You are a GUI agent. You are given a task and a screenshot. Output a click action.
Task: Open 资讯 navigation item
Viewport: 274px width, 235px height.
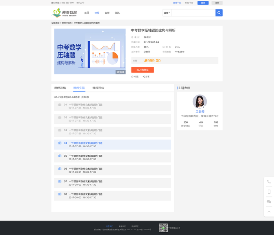tap(117, 13)
